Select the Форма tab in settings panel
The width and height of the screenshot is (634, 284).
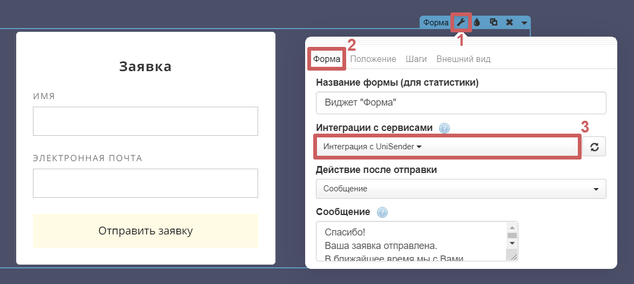coord(327,59)
